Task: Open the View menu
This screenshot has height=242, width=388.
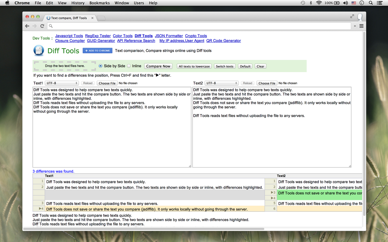Action: tap(62, 3)
